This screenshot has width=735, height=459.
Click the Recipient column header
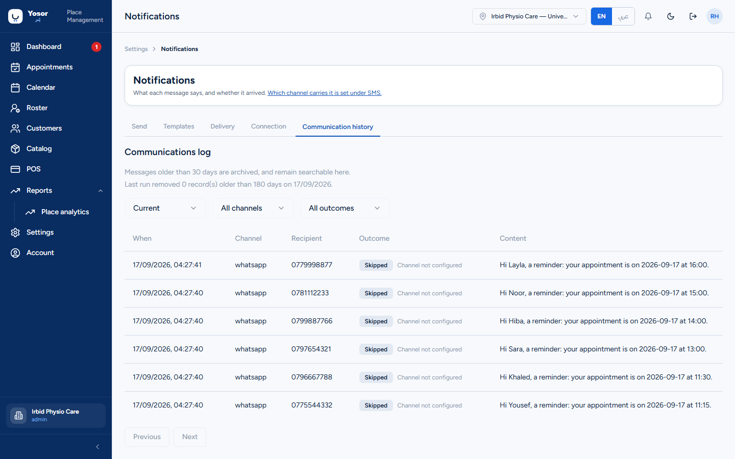pyautogui.click(x=307, y=239)
